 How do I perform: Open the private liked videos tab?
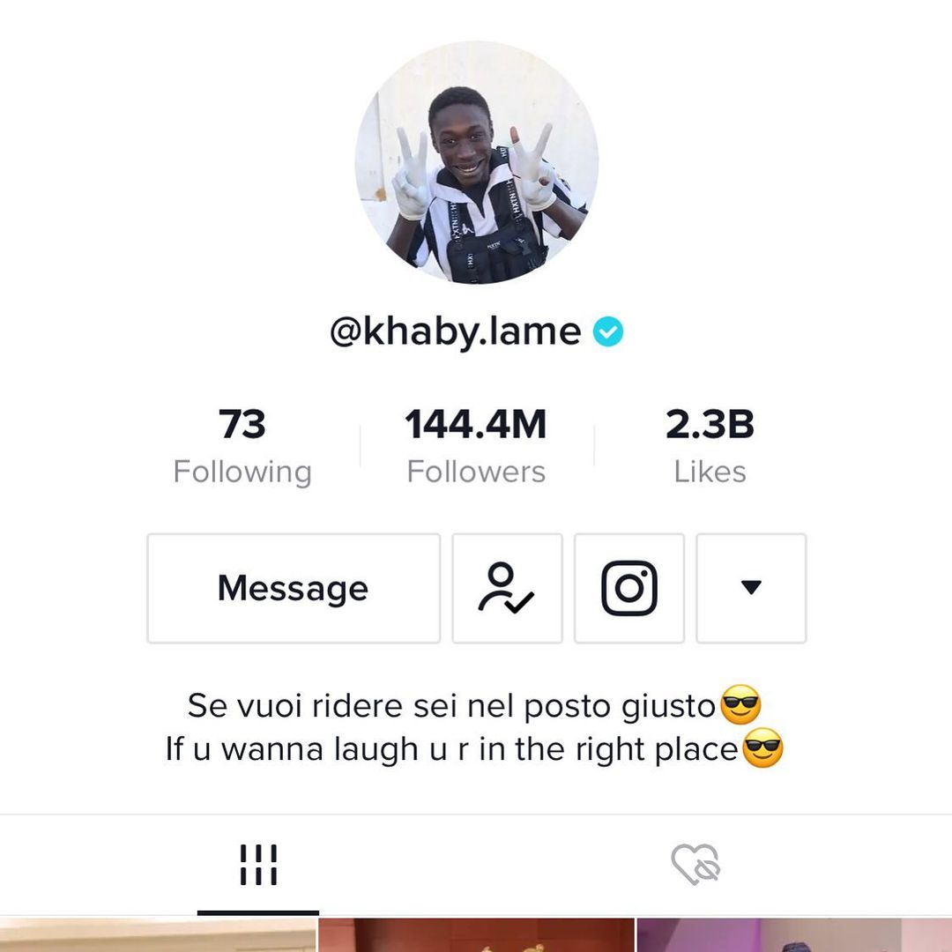tap(695, 864)
